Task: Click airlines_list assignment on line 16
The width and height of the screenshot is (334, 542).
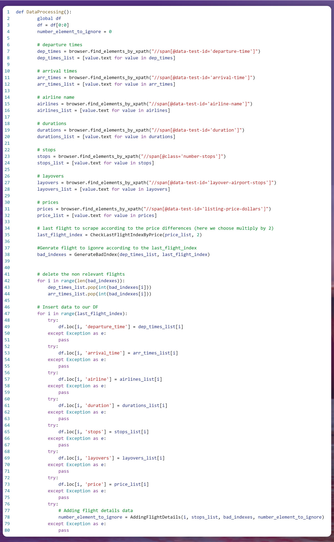Action: point(104,111)
